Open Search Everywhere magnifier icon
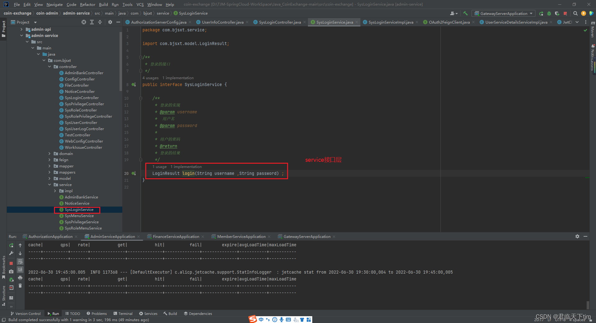The image size is (596, 323). point(575,13)
